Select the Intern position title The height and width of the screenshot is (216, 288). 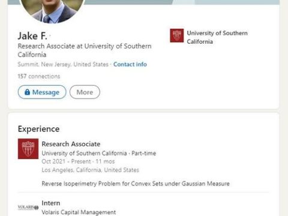coord(51,203)
